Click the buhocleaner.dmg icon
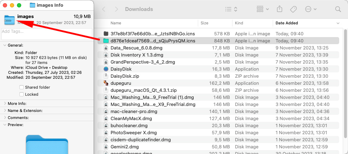 click(x=106, y=126)
